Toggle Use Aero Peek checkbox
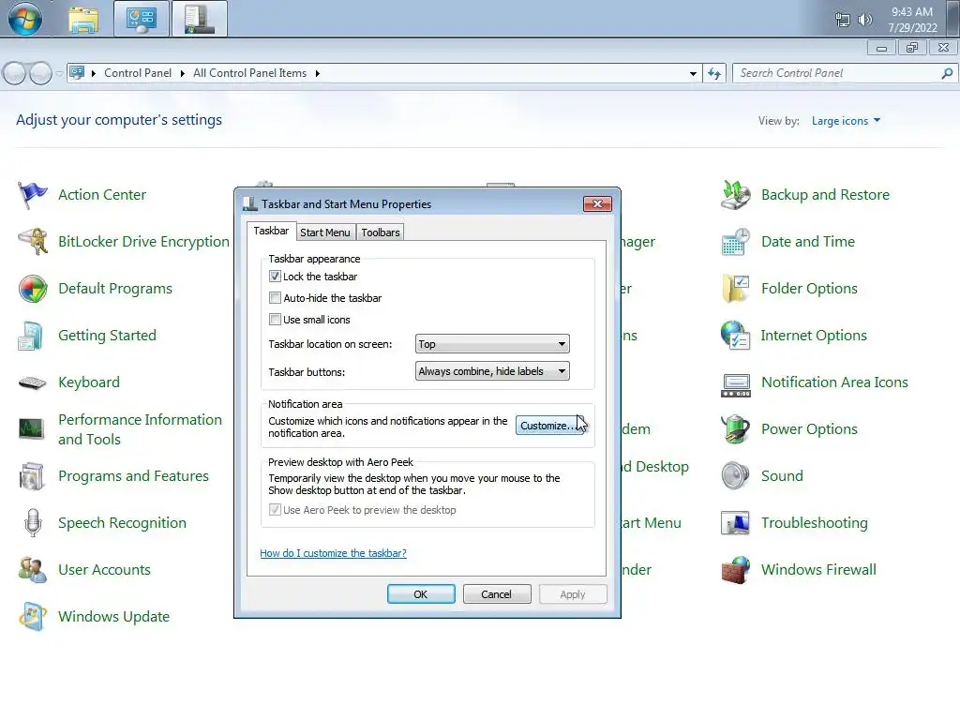 (275, 510)
